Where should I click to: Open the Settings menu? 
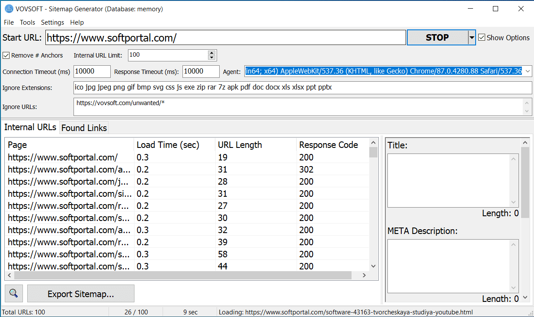click(52, 22)
